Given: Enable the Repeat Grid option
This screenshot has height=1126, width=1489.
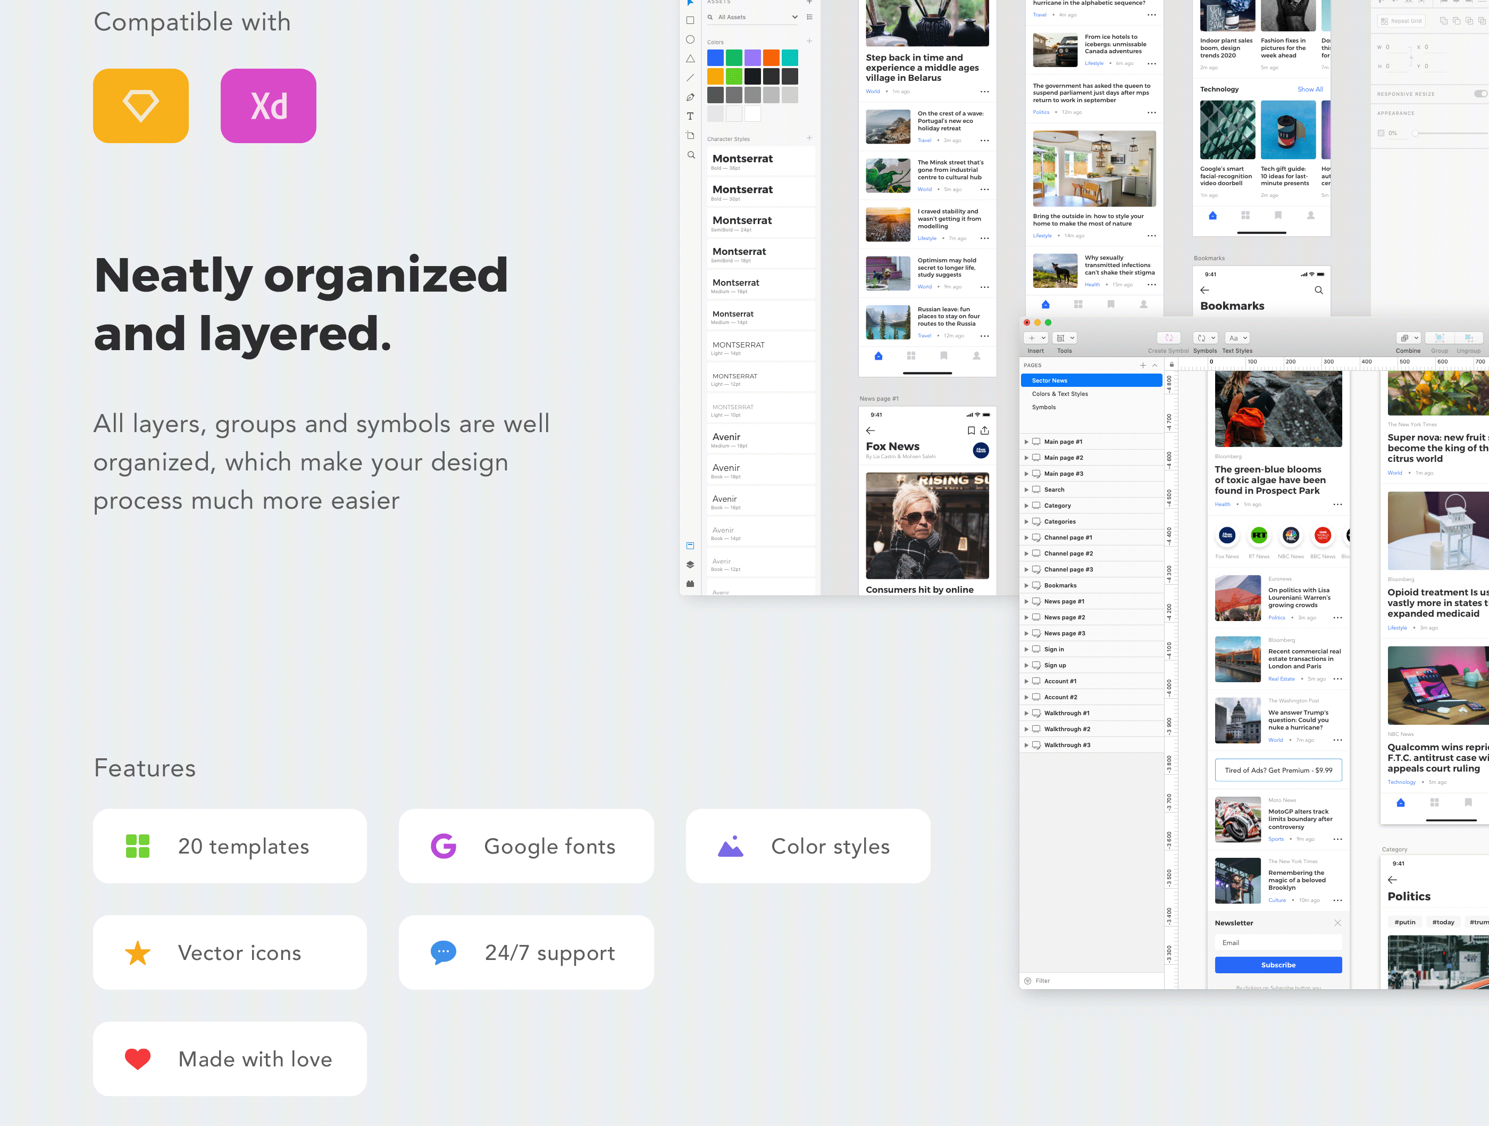Looking at the screenshot, I should click(1401, 21).
